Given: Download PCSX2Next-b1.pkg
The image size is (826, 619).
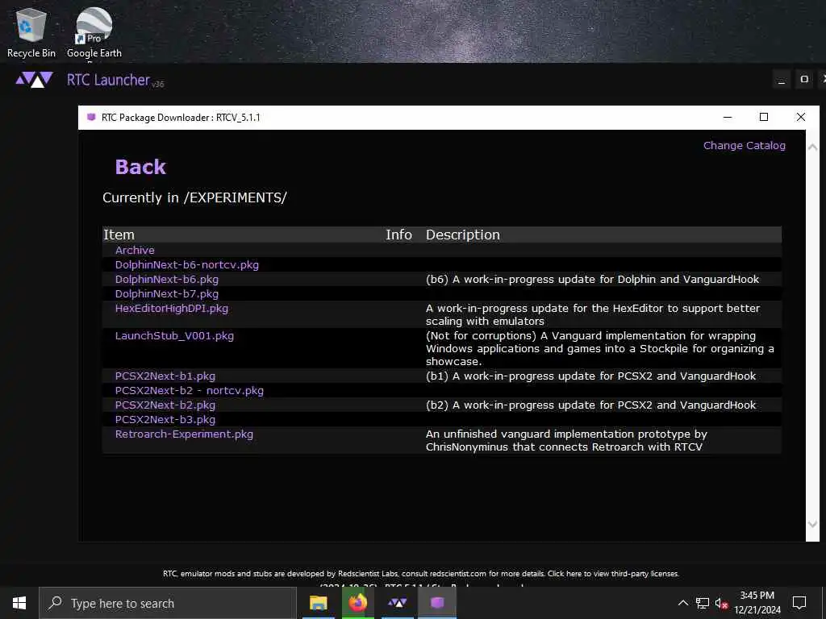Looking at the screenshot, I should [x=165, y=376].
